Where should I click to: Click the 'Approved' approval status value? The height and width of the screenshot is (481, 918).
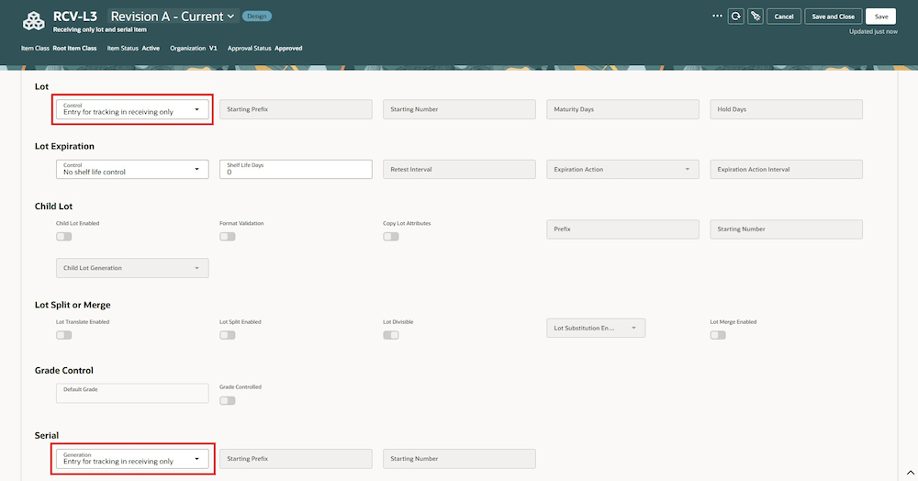288,48
